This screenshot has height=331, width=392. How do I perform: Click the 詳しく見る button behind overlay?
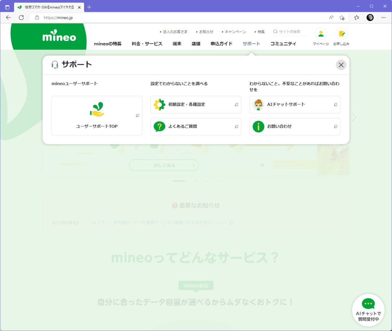coord(164,165)
